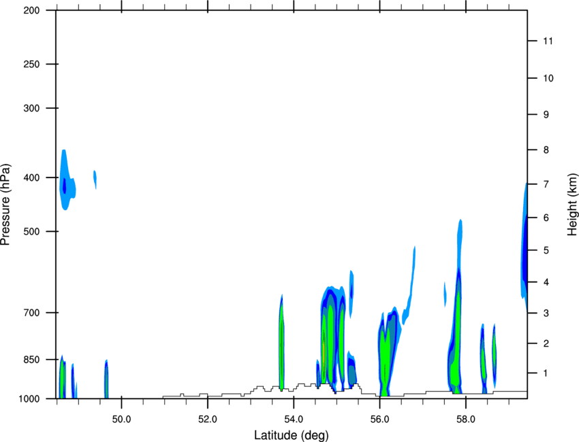
Task: Click the 6 km height label
Action: pyautogui.click(x=546, y=218)
